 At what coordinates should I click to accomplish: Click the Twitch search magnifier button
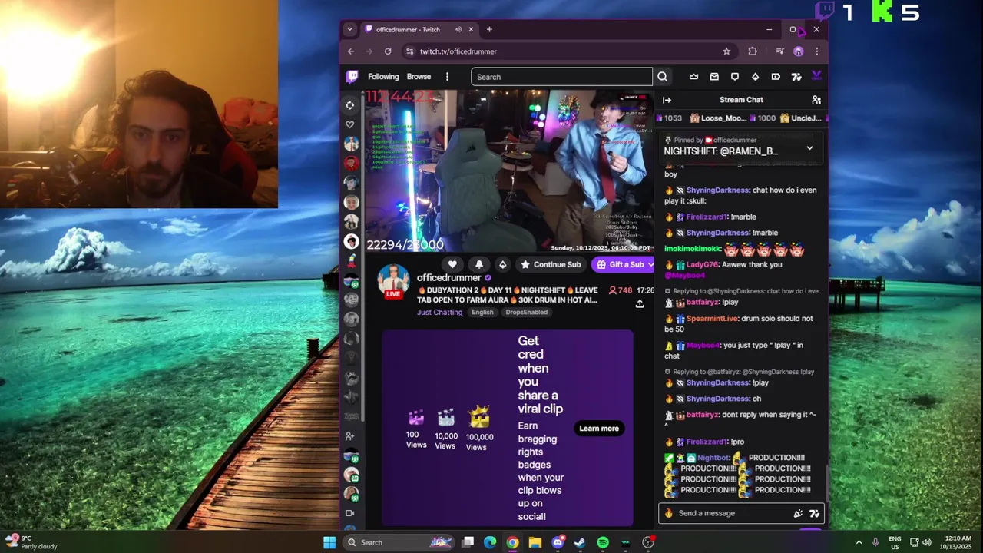click(x=662, y=77)
